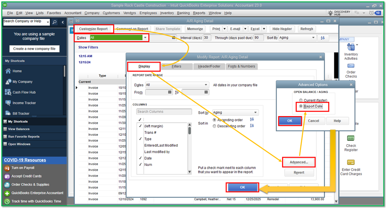Image resolution: width=386 pixels, height=208 pixels.
Task: Click the Customize Report button
Action: coord(93,29)
